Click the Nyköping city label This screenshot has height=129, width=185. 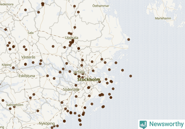click(x=47, y=123)
